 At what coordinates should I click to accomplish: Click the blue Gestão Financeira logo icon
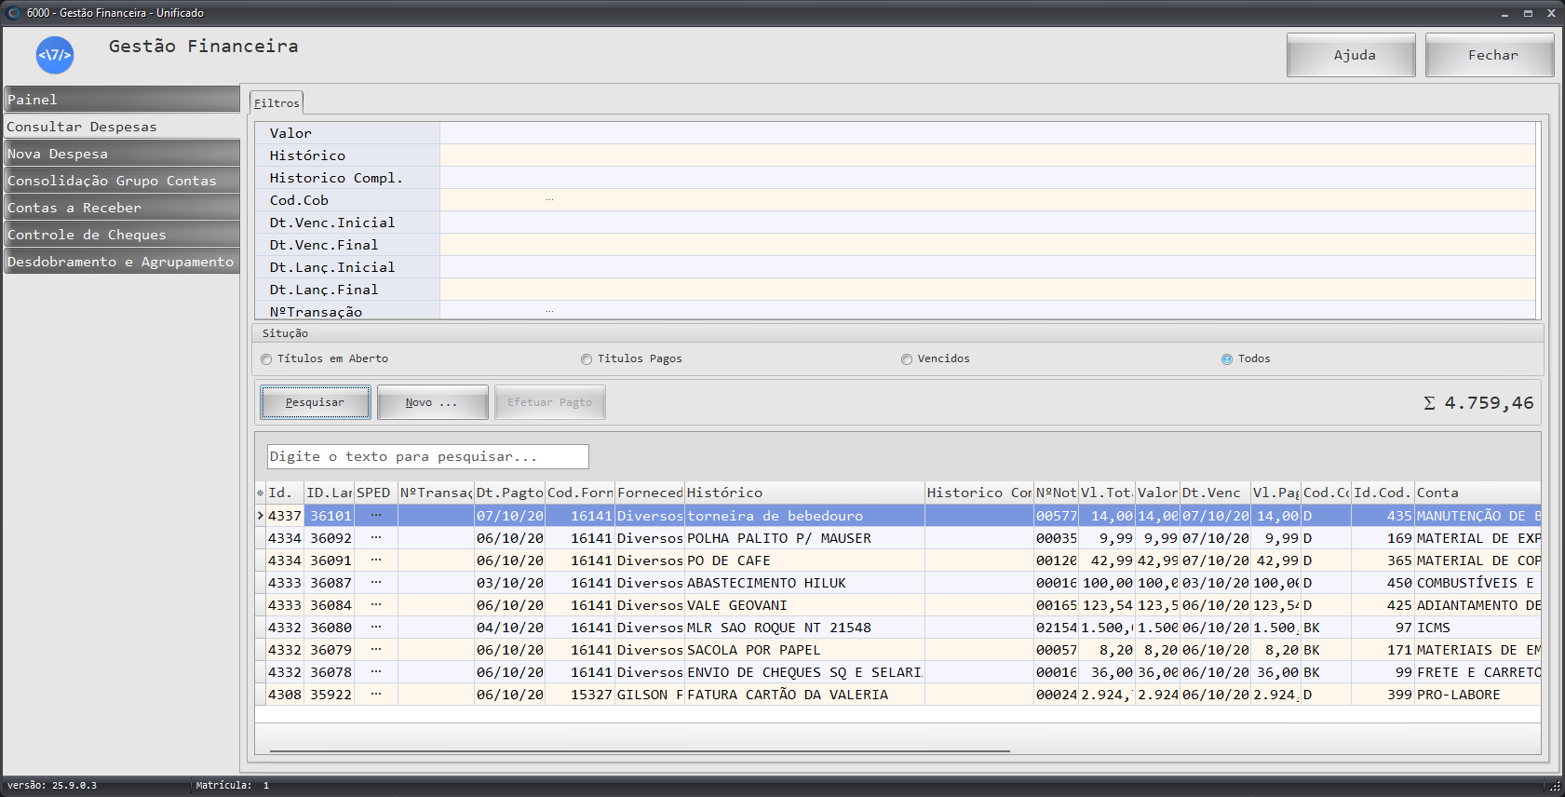[55, 55]
